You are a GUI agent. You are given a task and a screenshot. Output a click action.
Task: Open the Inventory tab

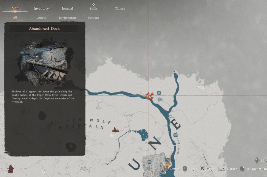pyautogui.click(x=41, y=9)
